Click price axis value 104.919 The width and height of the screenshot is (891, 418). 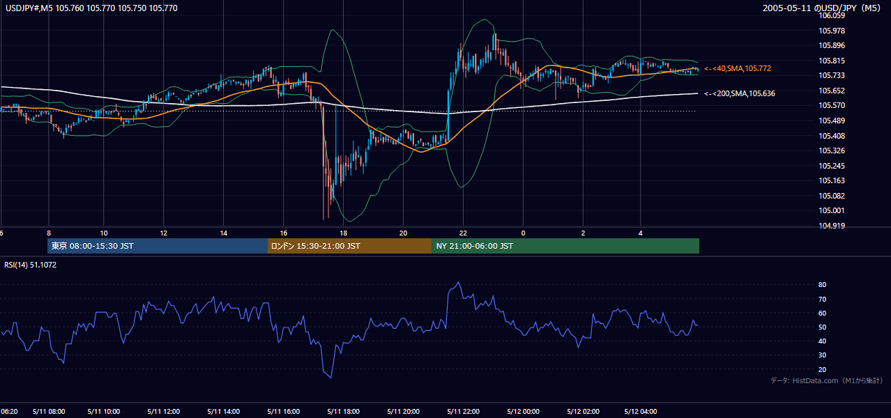(x=831, y=226)
